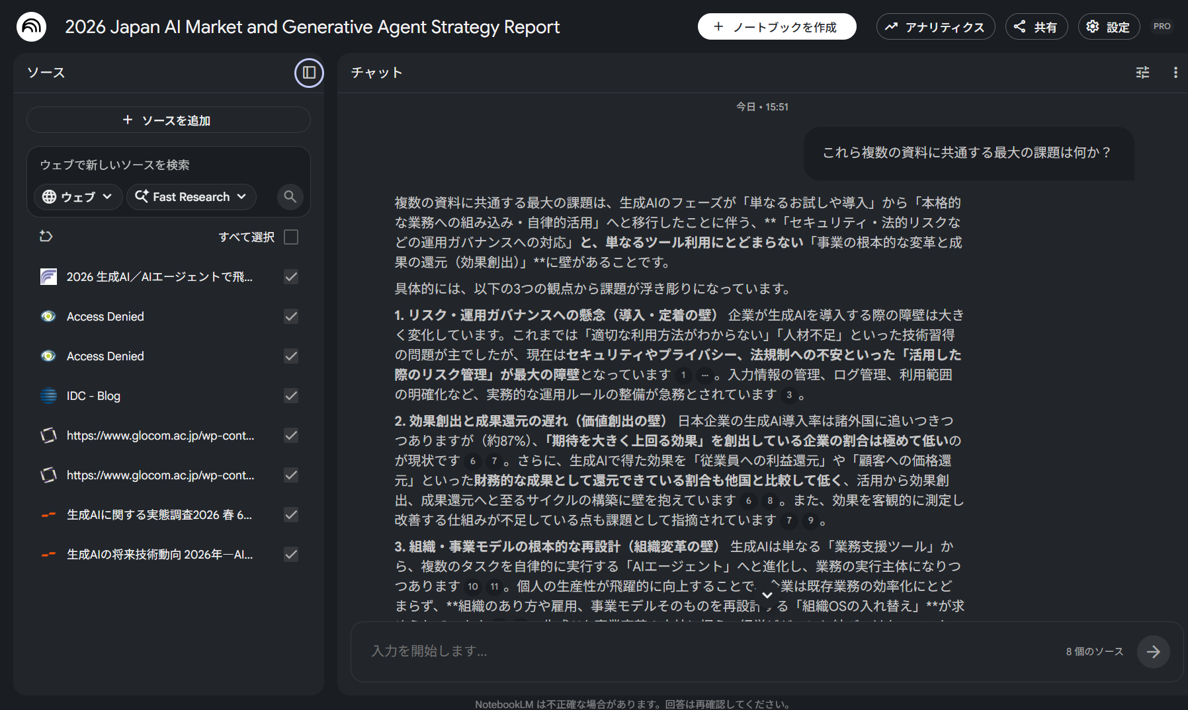Open citation 10 reference chip

(473, 586)
